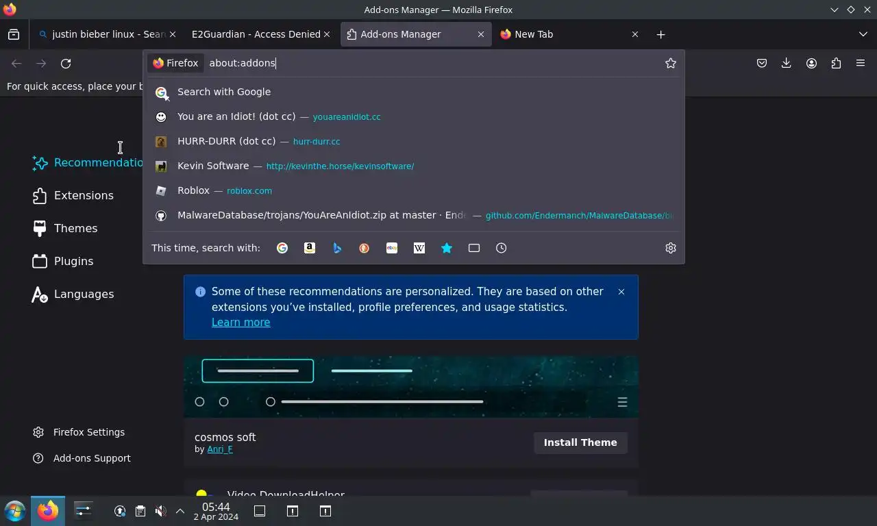Open Firefox View tab icon
Image resolution: width=877 pixels, height=526 pixels.
coord(14,34)
